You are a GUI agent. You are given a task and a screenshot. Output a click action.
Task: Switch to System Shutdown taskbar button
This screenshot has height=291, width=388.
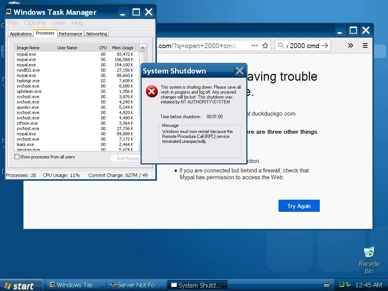(197, 285)
